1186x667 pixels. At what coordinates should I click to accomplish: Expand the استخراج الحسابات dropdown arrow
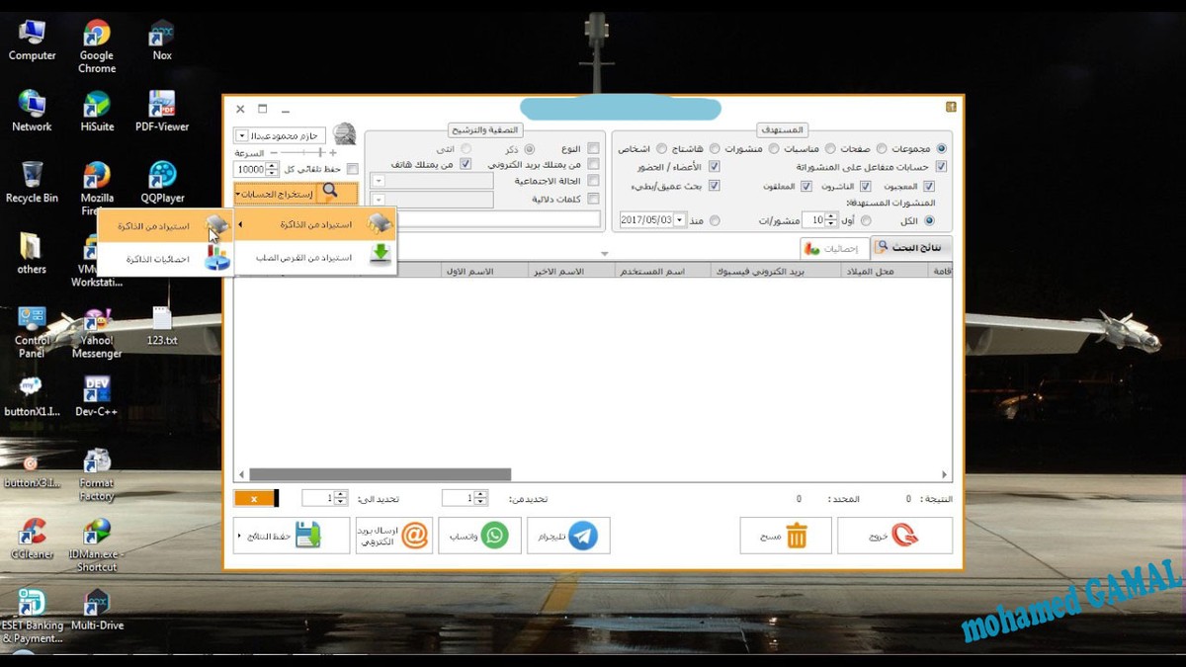(238, 194)
